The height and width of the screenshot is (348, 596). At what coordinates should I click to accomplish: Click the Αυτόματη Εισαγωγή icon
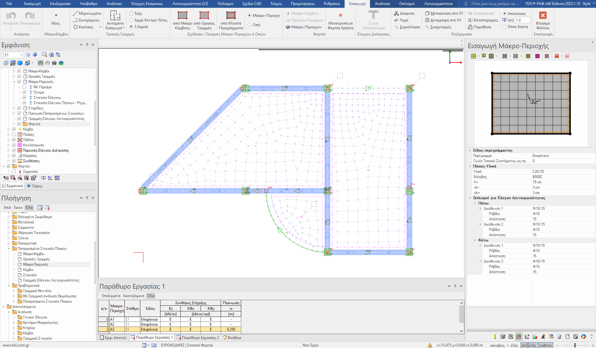click(115, 16)
